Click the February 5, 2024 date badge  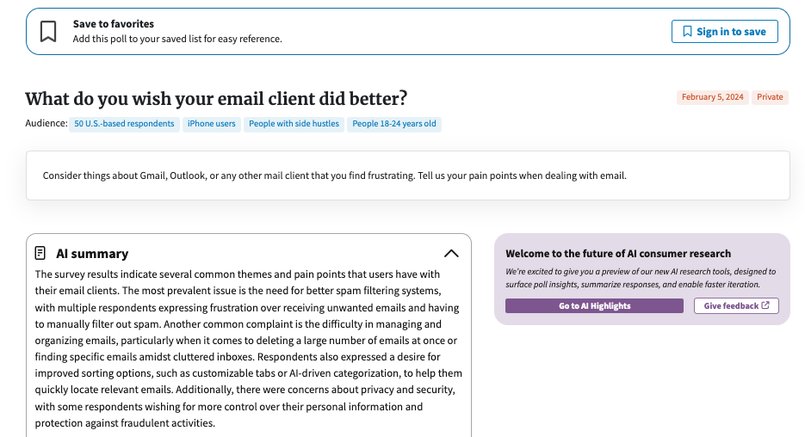click(712, 97)
